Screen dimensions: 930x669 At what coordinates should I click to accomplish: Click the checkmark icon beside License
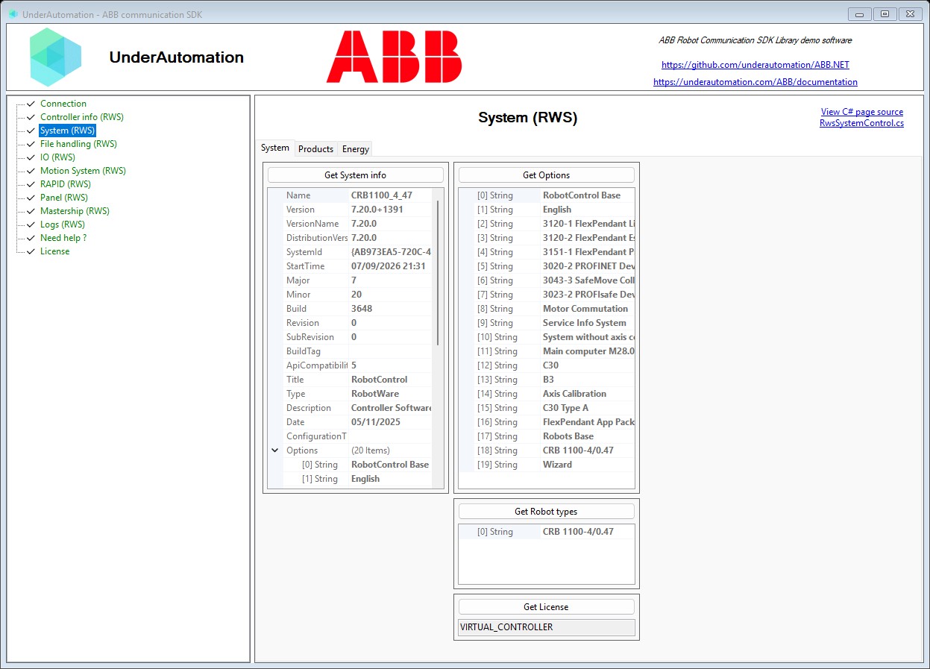click(x=31, y=251)
